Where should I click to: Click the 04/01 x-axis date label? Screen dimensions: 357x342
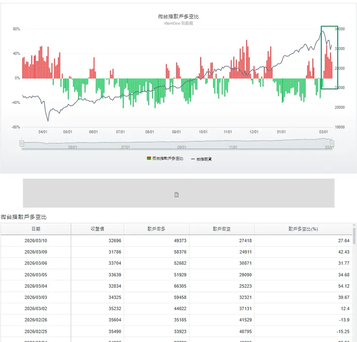pos(43,132)
